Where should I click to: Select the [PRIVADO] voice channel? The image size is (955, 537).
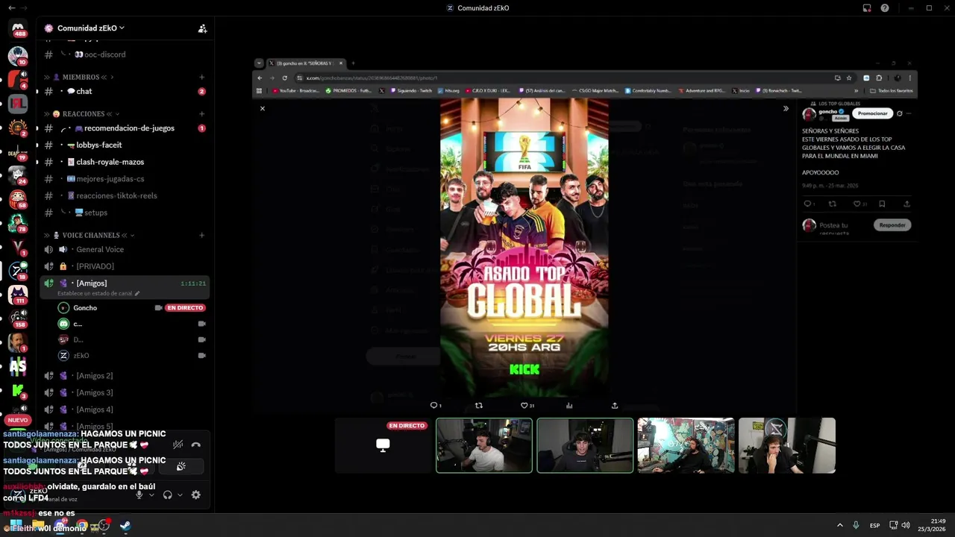(x=124, y=266)
